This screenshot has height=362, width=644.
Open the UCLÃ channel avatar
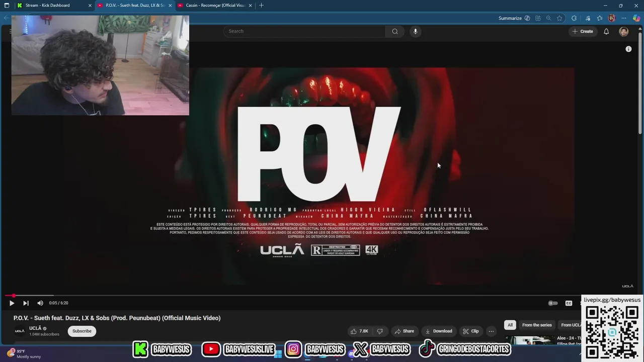click(20, 331)
